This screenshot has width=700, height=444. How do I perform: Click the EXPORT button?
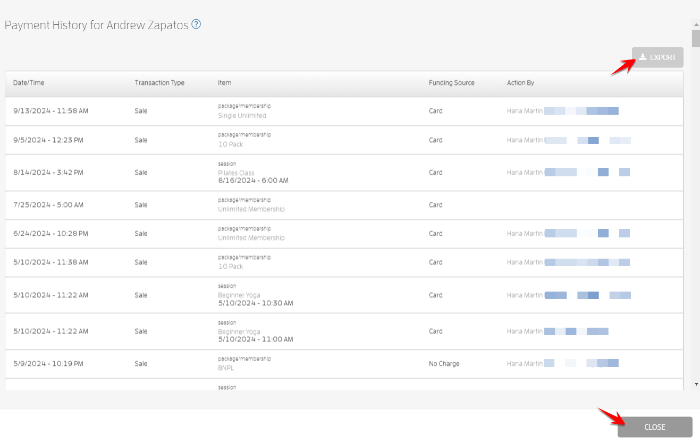(x=657, y=57)
